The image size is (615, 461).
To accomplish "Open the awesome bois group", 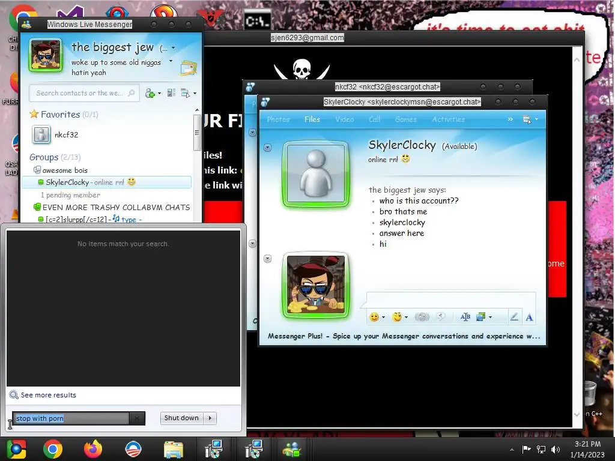I will (61, 170).
